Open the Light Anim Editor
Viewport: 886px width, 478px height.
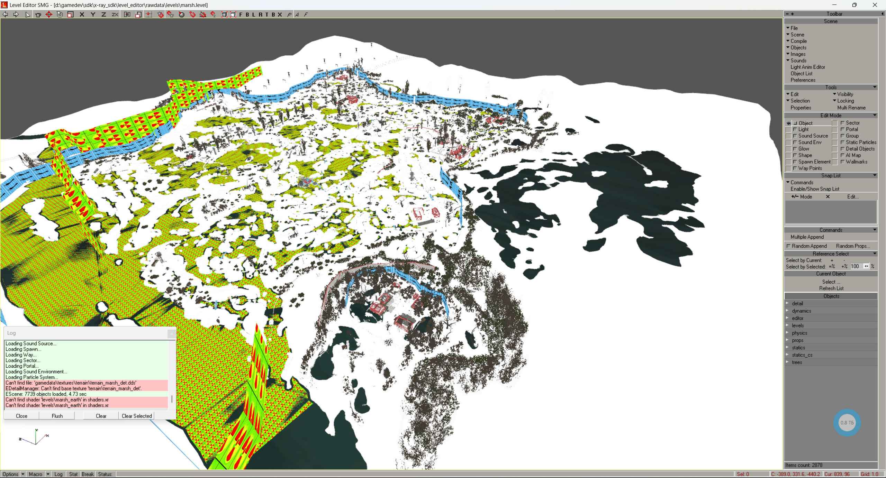click(x=808, y=67)
